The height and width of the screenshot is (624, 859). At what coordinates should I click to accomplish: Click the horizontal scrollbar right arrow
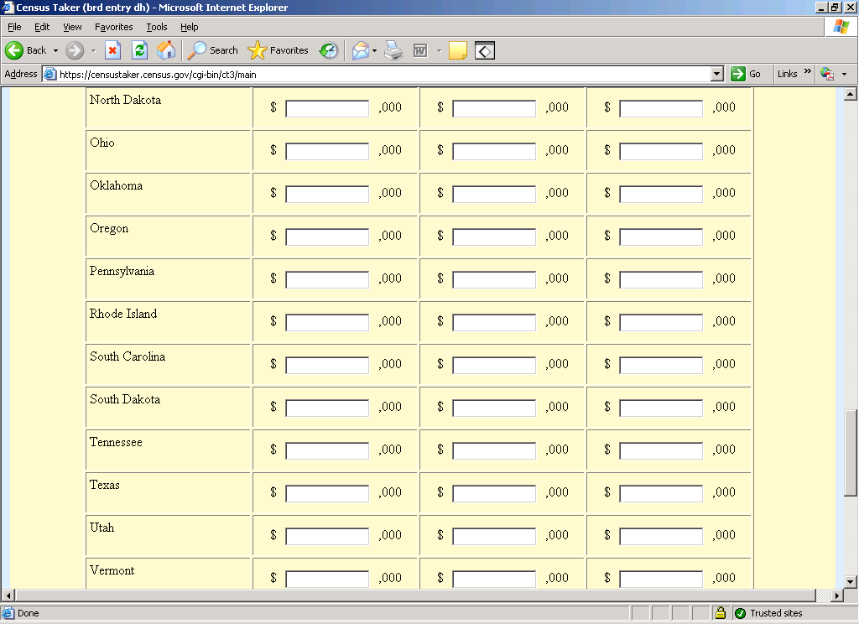(836, 595)
